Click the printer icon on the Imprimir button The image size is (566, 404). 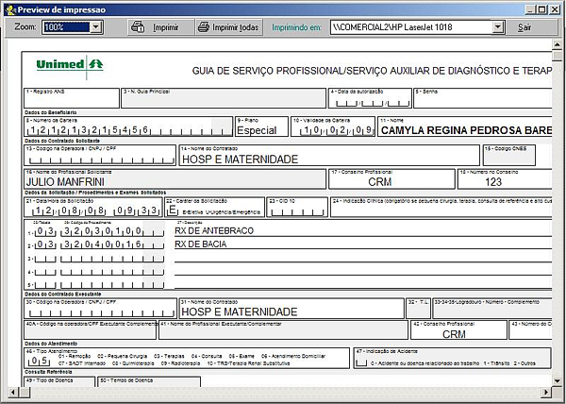[138, 27]
